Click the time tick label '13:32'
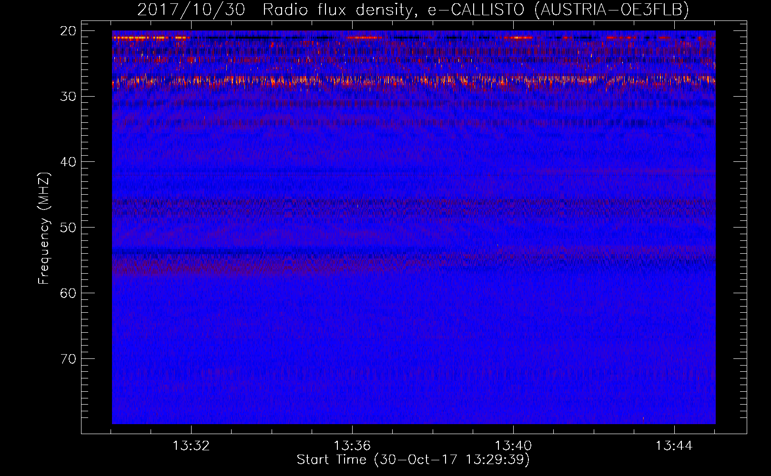The width and height of the screenshot is (771, 476). [191, 446]
